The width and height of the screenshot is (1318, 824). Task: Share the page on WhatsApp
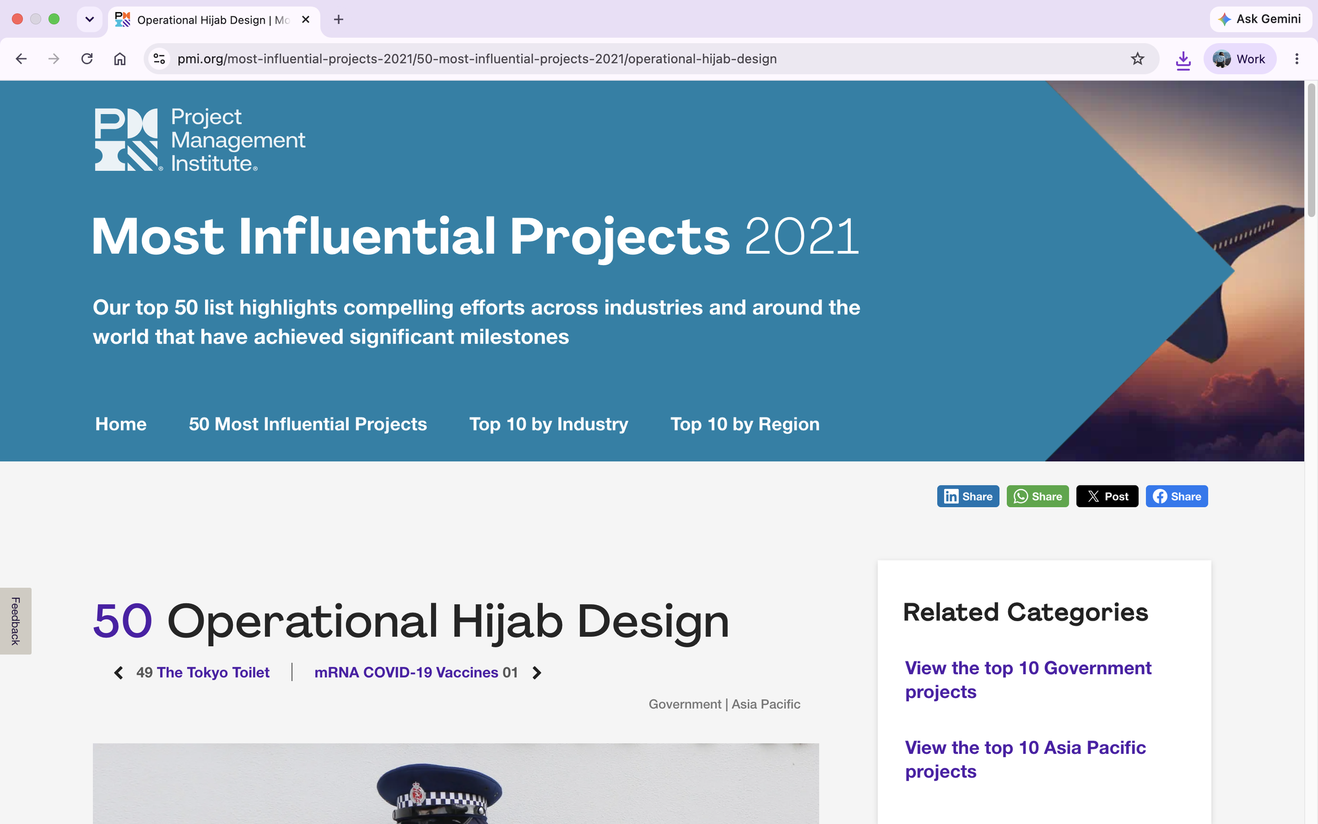click(x=1038, y=497)
